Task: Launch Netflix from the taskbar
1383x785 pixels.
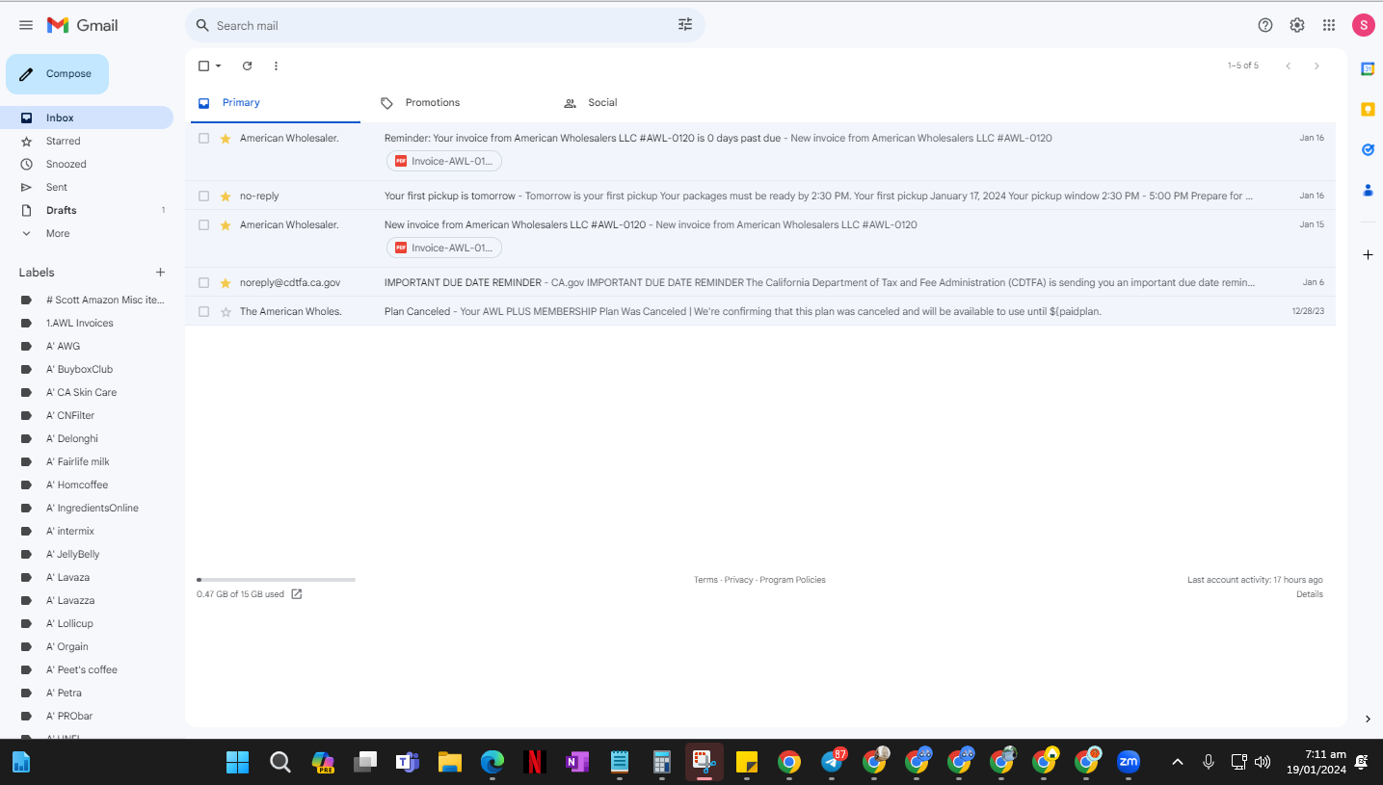Action: point(534,762)
